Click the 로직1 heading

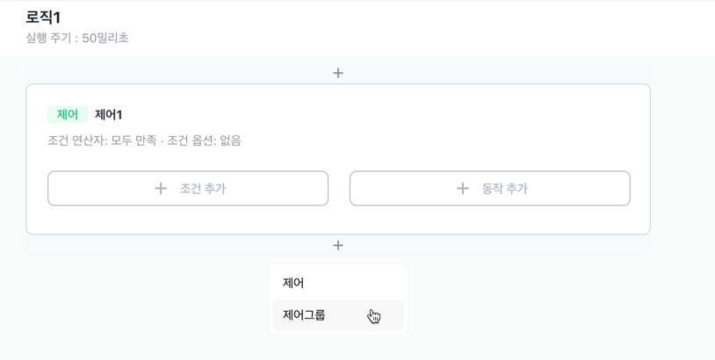click(43, 18)
